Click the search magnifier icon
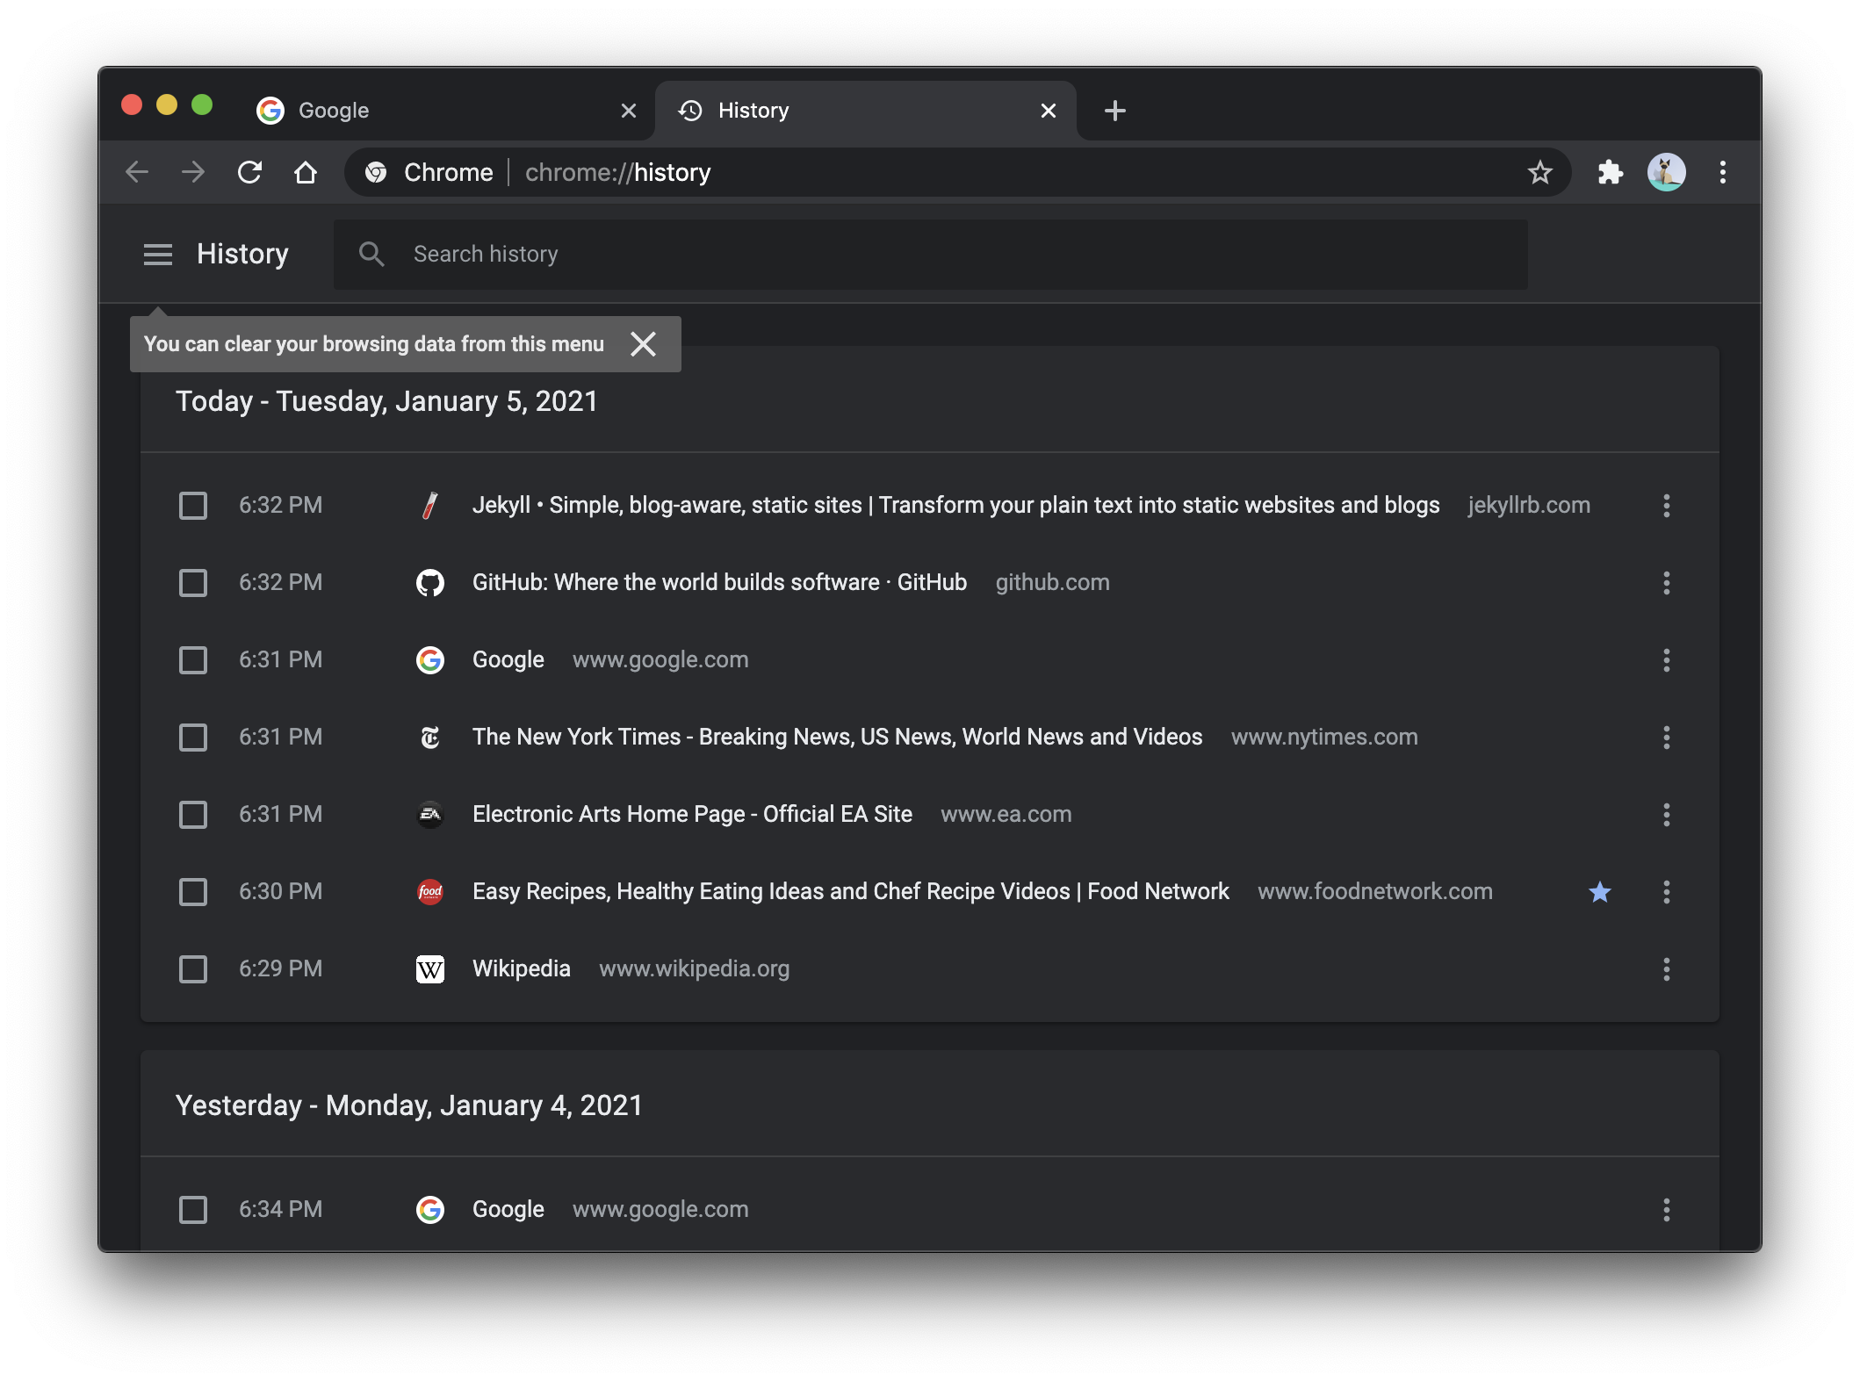1860x1382 pixels. pos(371,255)
